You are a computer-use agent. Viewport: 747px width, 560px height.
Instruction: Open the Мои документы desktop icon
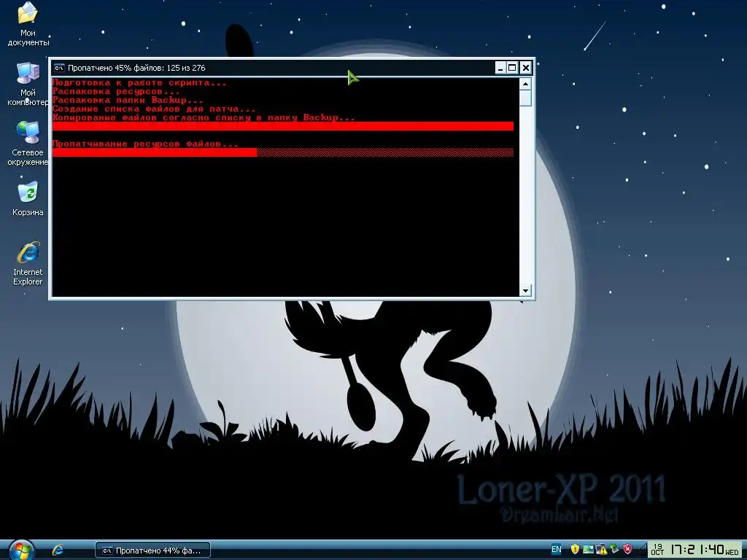pyautogui.click(x=28, y=24)
